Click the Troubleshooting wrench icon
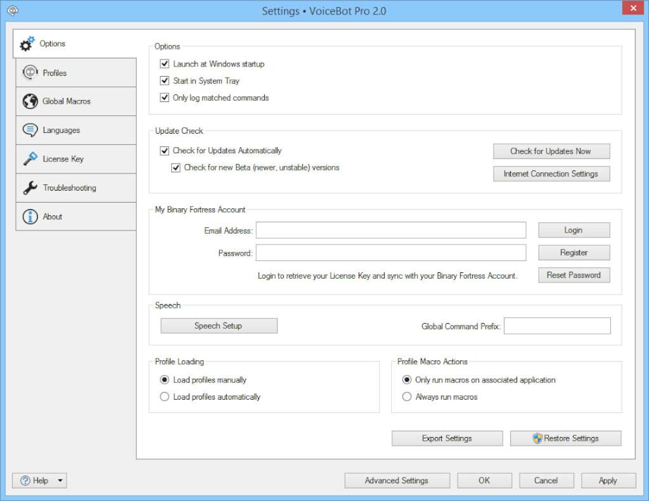The image size is (649, 501). click(29, 187)
